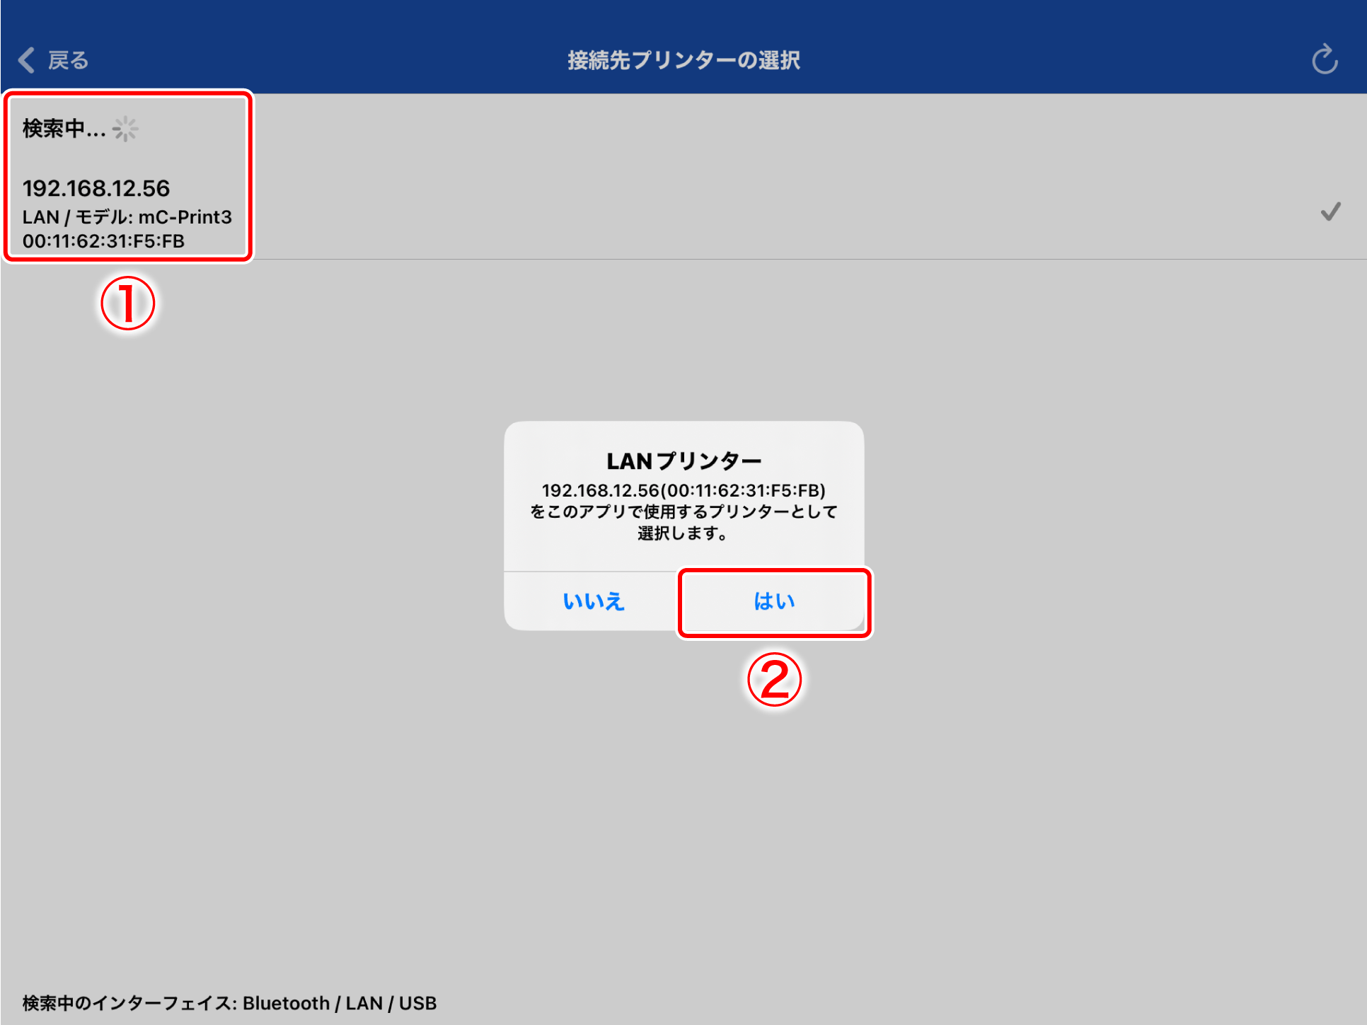
Task: Cancel the dialog by tapping いいえ
Action: tap(593, 601)
